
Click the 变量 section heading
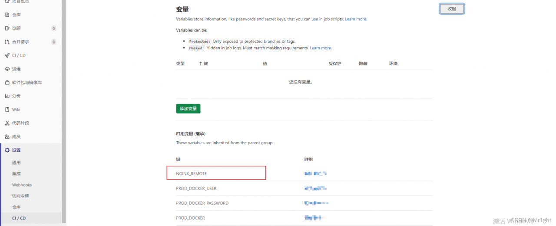(x=182, y=9)
